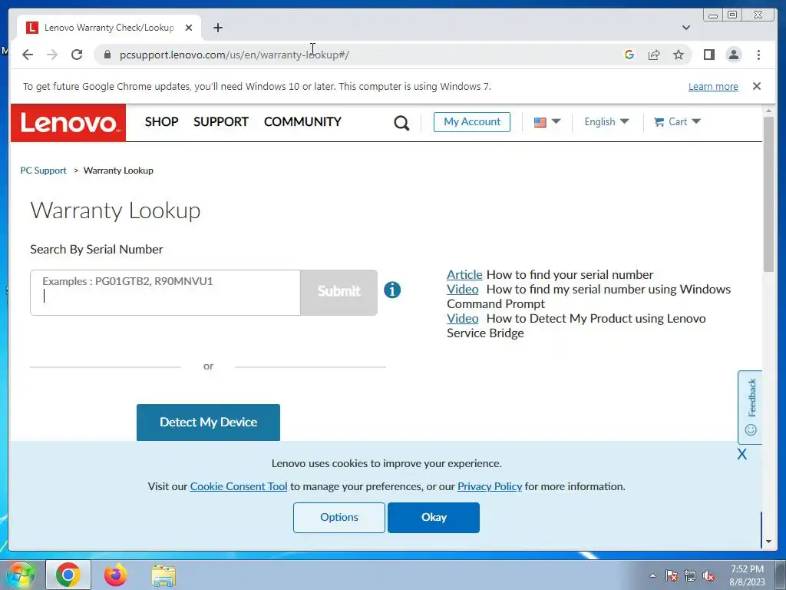Click the Warranty Lookup breadcrumb text
This screenshot has width=786, height=590.
click(x=118, y=171)
